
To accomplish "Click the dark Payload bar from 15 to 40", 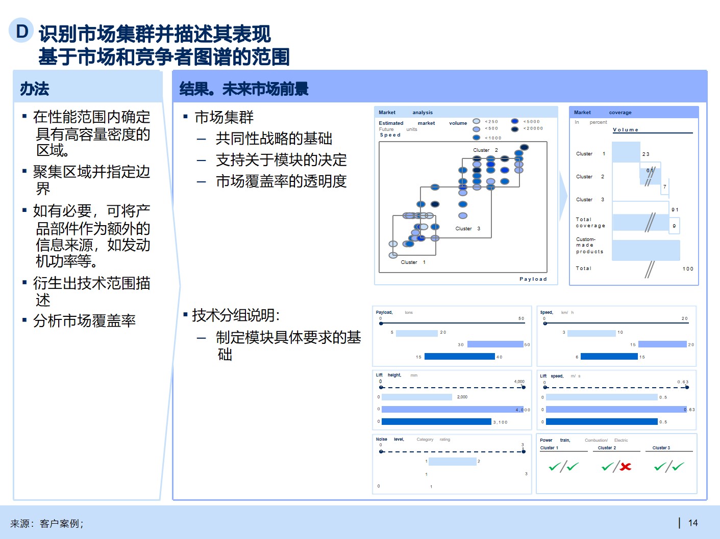I will 460,357.
